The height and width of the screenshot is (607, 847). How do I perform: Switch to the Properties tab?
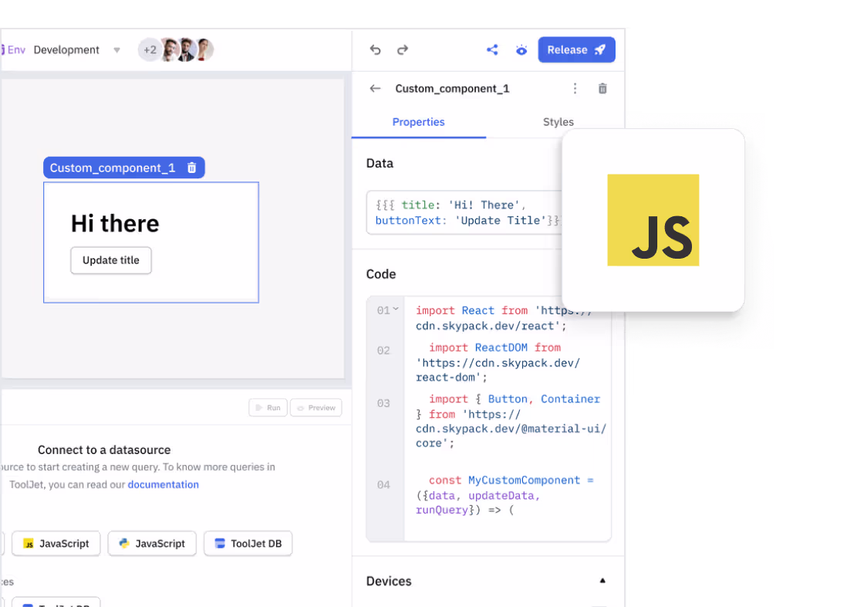click(x=418, y=122)
